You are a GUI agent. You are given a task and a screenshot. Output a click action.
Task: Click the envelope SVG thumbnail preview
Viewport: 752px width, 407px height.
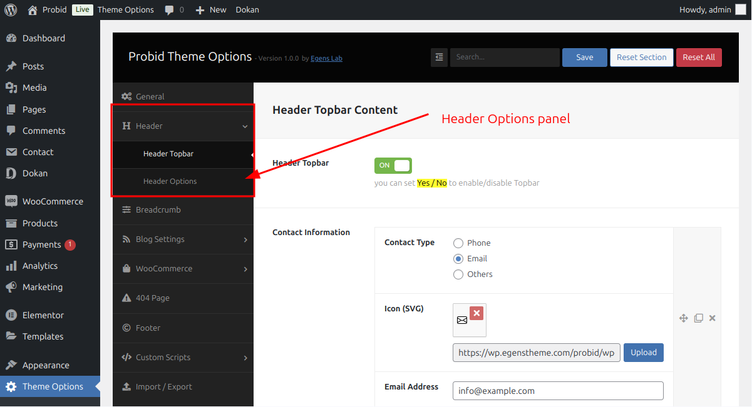[x=462, y=321]
